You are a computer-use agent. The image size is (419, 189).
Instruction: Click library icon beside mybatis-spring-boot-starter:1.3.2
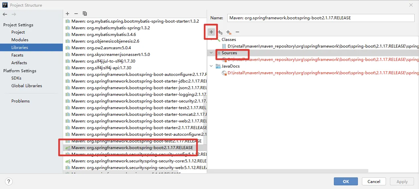click(68, 21)
